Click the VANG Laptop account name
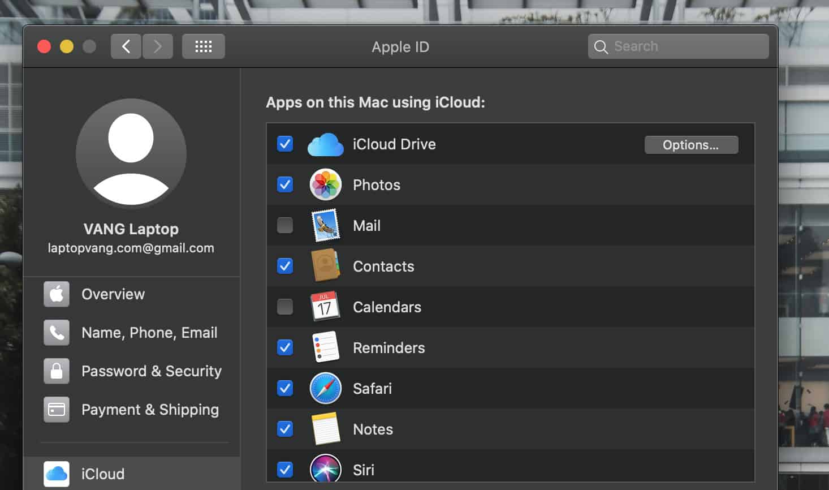Viewport: 829px width, 490px height. (131, 229)
